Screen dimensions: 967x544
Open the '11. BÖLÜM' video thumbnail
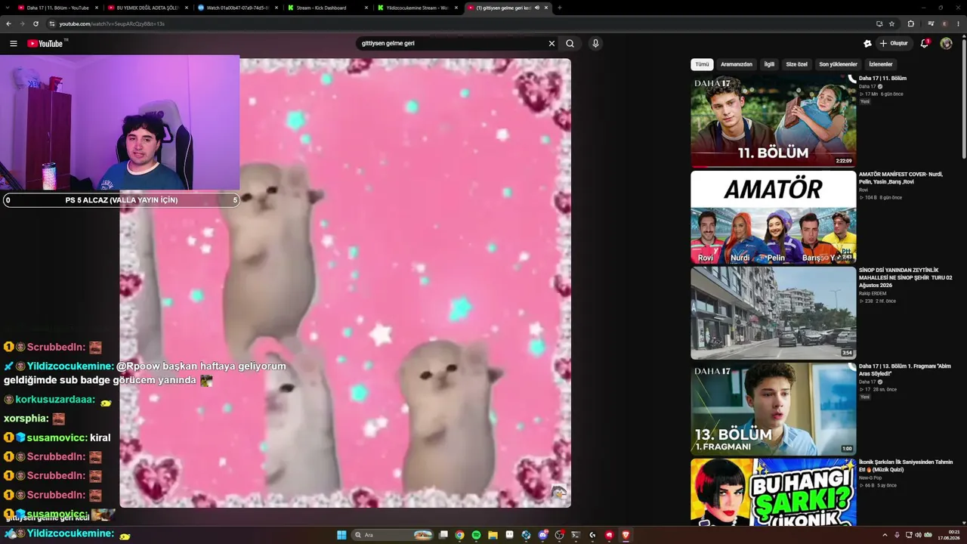pos(774,121)
